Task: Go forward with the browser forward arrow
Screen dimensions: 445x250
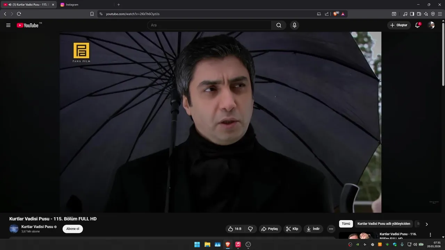Action: [x=12, y=14]
